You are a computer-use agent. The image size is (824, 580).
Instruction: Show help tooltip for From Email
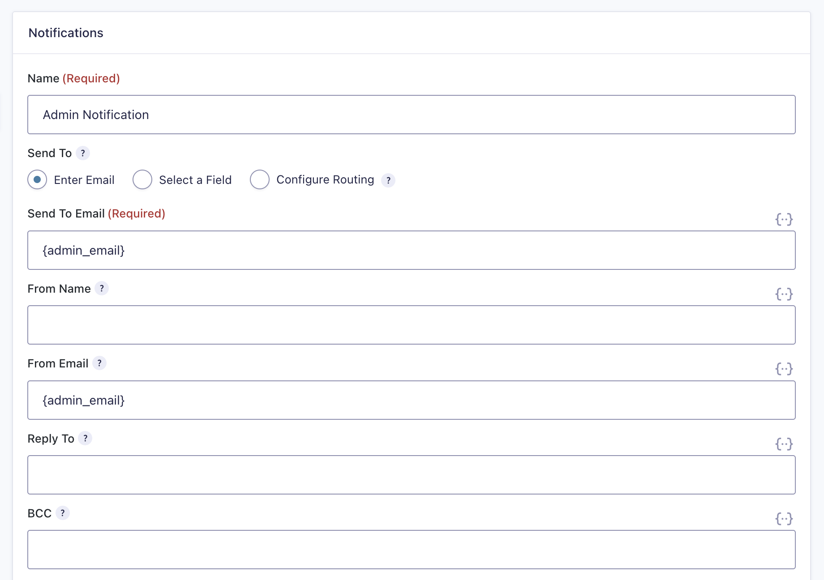coord(99,363)
